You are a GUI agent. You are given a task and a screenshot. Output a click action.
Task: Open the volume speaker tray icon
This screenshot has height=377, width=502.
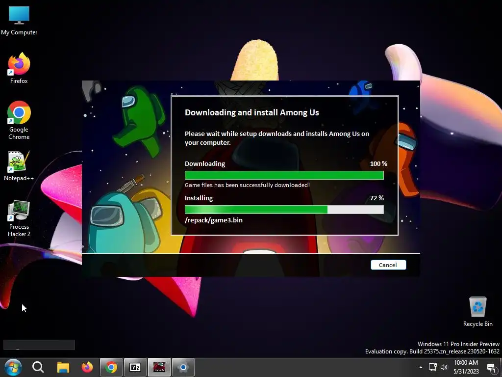[444, 367]
